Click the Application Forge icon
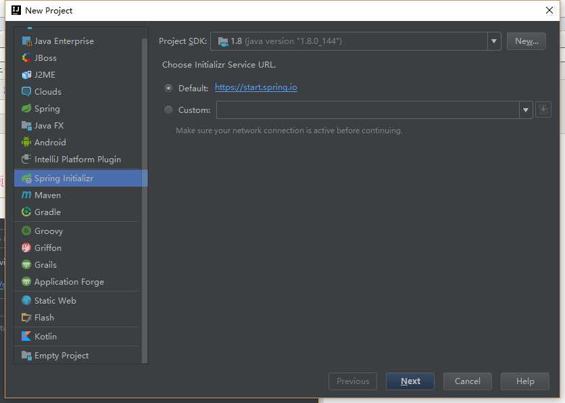The image size is (565, 403). click(26, 281)
